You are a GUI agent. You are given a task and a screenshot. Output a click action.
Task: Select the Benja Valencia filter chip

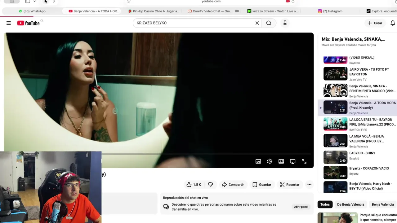coord(383,204)
